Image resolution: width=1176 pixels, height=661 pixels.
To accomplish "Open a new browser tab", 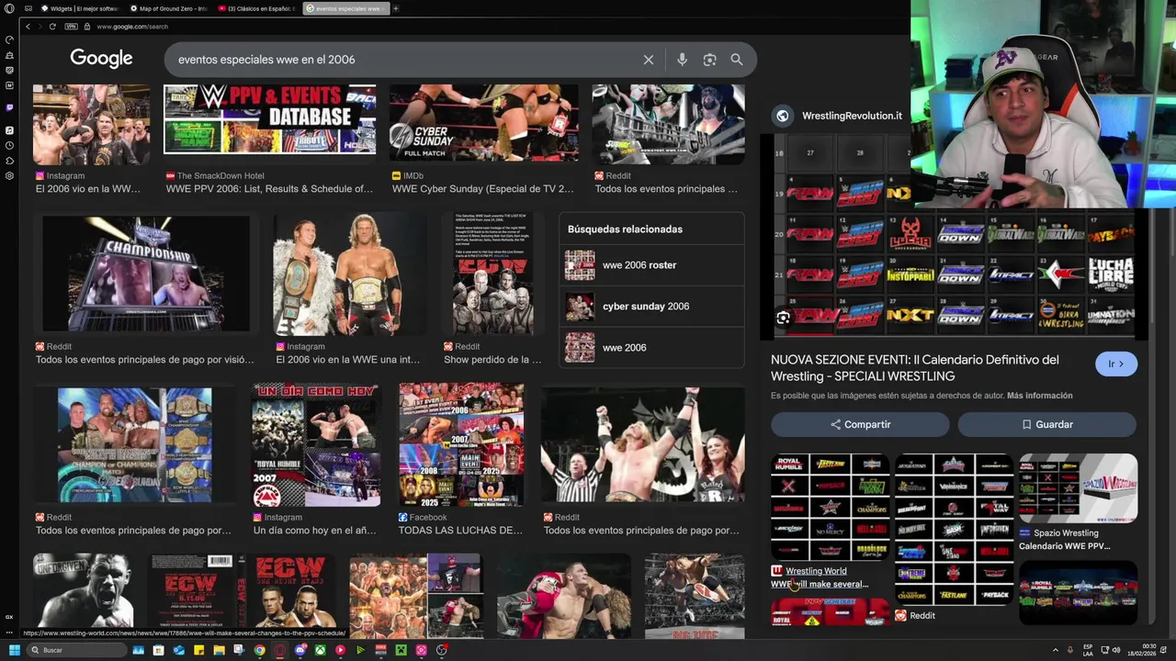I will tap(396, 8).
